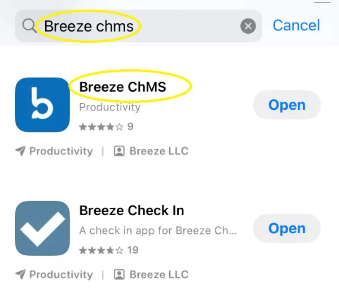Clear the search field with the X icon
This screenshot has width=339, height=298.
(248, 26)
